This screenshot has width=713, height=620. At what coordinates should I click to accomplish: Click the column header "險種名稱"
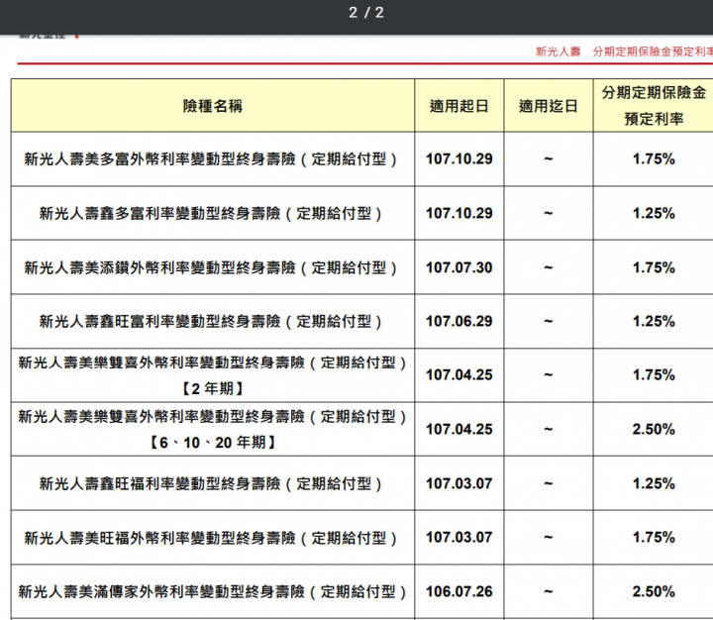coord(212,106)
